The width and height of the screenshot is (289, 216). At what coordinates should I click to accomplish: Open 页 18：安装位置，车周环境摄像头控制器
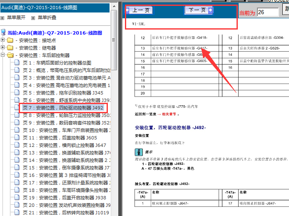67,190
